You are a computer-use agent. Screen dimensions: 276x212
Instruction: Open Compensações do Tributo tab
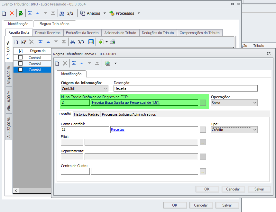[x=199, y=33]
